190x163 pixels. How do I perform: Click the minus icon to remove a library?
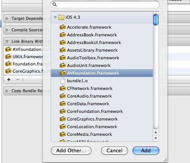pos(18,80)
